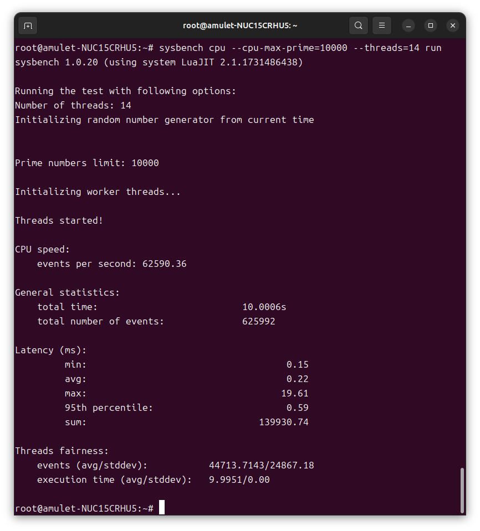Minimize the terminal window
This screenshot has height=531, width=480.
pos(408,25)
